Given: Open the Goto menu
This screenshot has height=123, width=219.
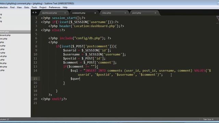Looking at the screenshot, I should 27,8.
